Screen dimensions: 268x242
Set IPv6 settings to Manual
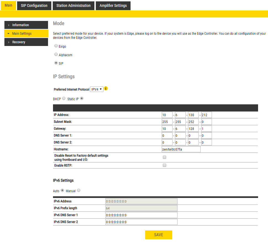click(79, 190)
